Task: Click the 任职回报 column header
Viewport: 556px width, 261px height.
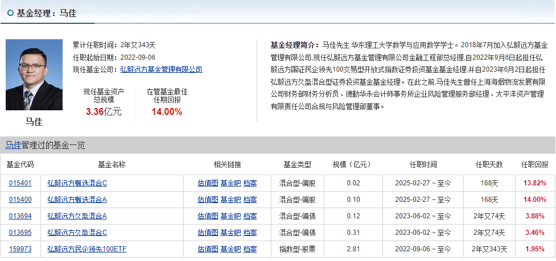Action: point(535,165)
